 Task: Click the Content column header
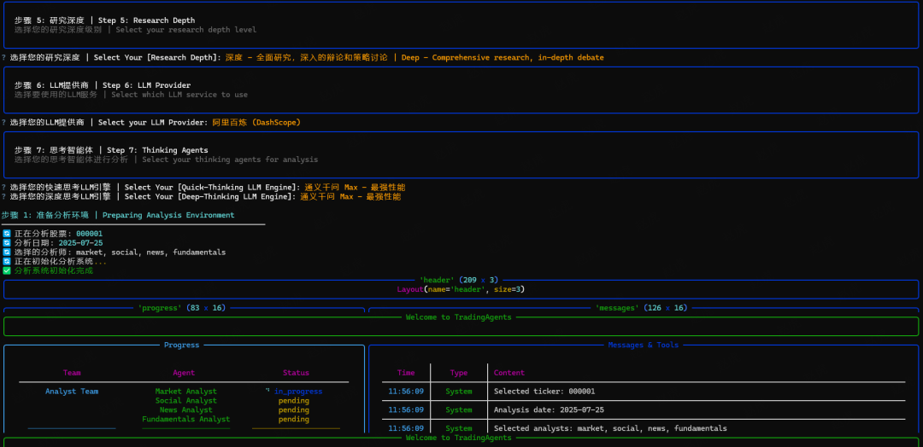coord(509,373)
